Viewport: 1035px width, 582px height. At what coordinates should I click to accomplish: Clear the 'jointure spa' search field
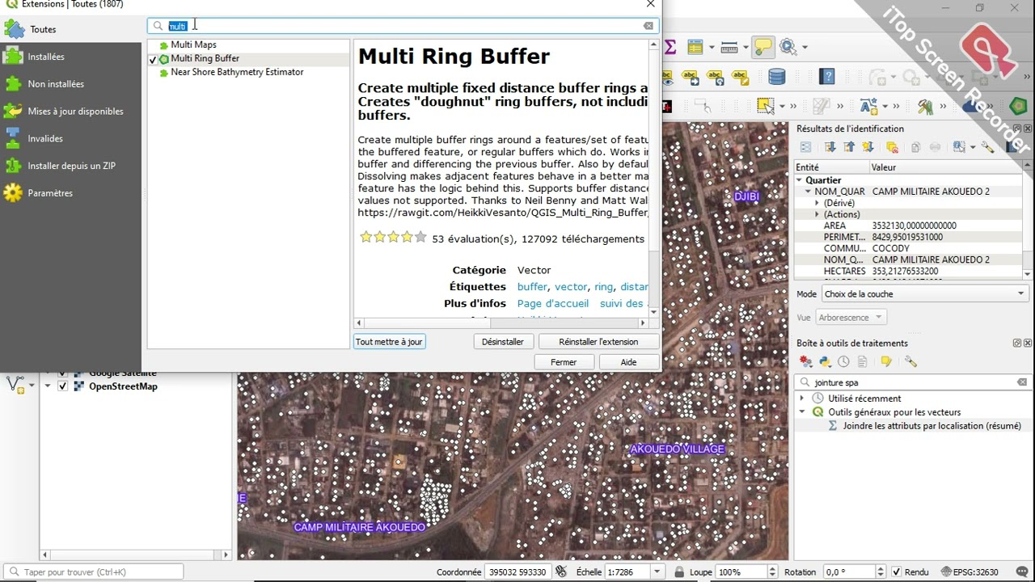(1022, 382)
